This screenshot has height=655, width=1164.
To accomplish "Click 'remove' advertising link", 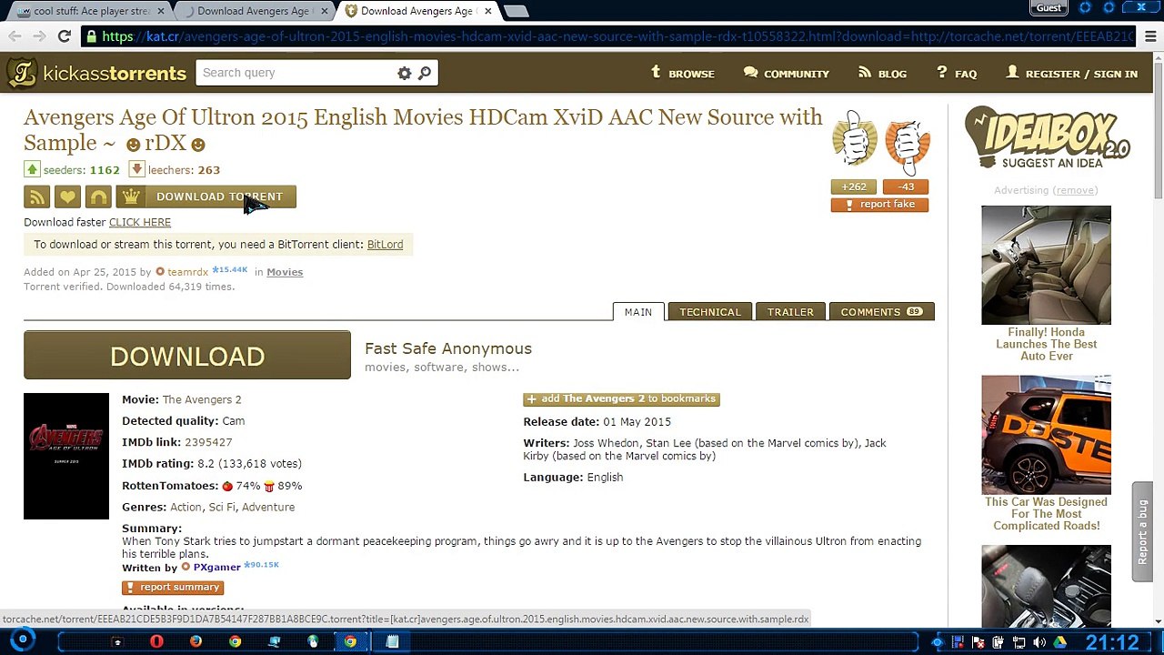I will tap(1076, 190).
